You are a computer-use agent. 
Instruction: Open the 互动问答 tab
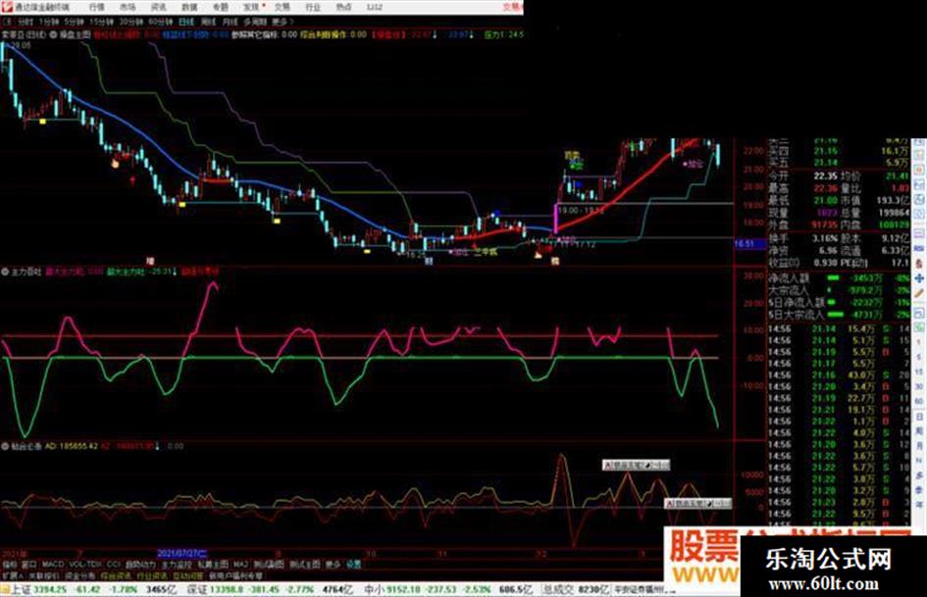(188, 575)
